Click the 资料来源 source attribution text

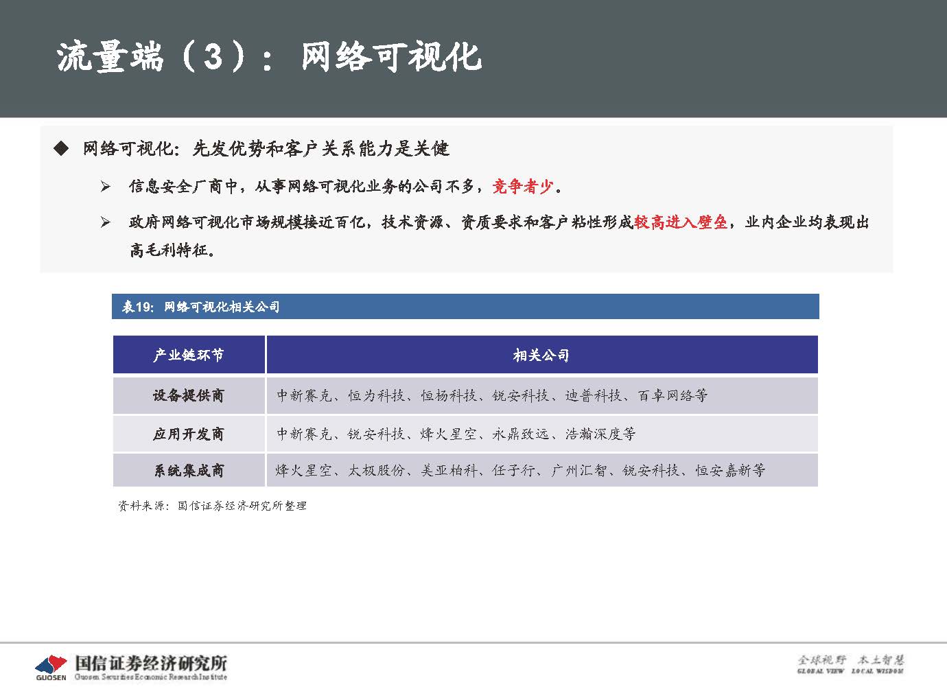(x=213, y=506)
